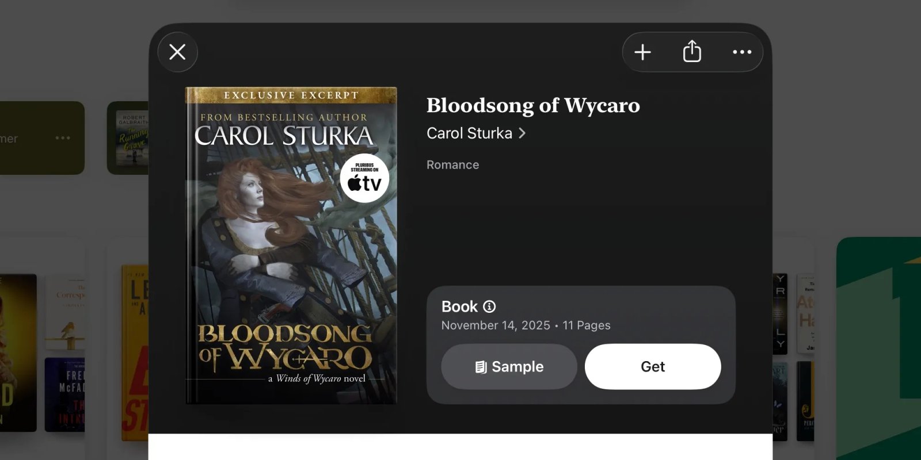This screenshot has width=921, height=460.
Task: Dismiss the book page with the X icon
Action: pos(177,52)
